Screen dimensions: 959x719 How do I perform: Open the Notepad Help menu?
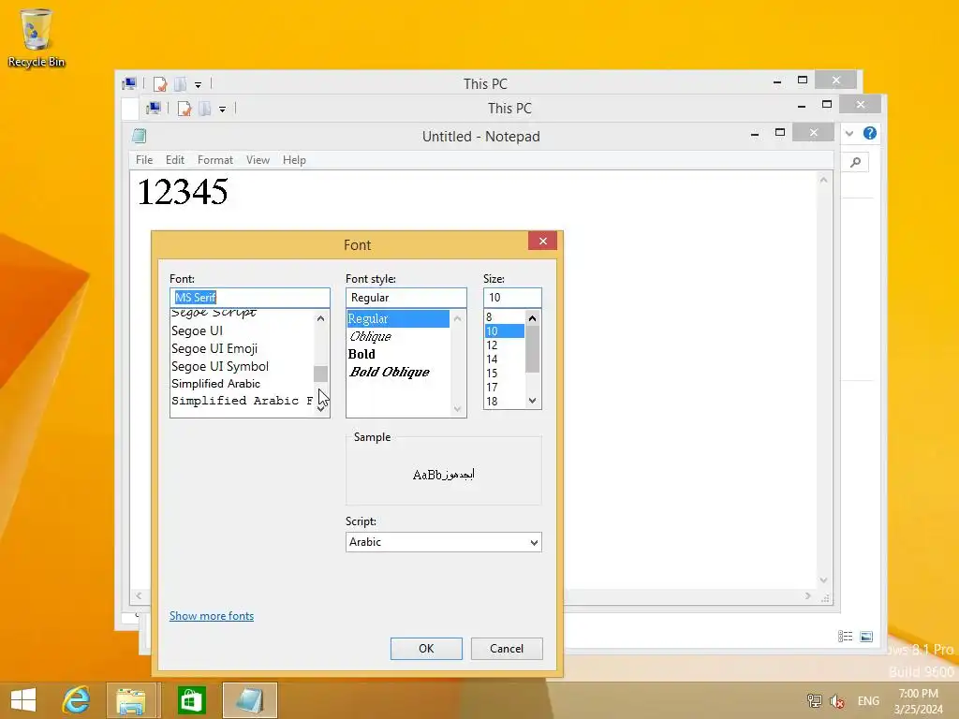(x=294, y=159)
